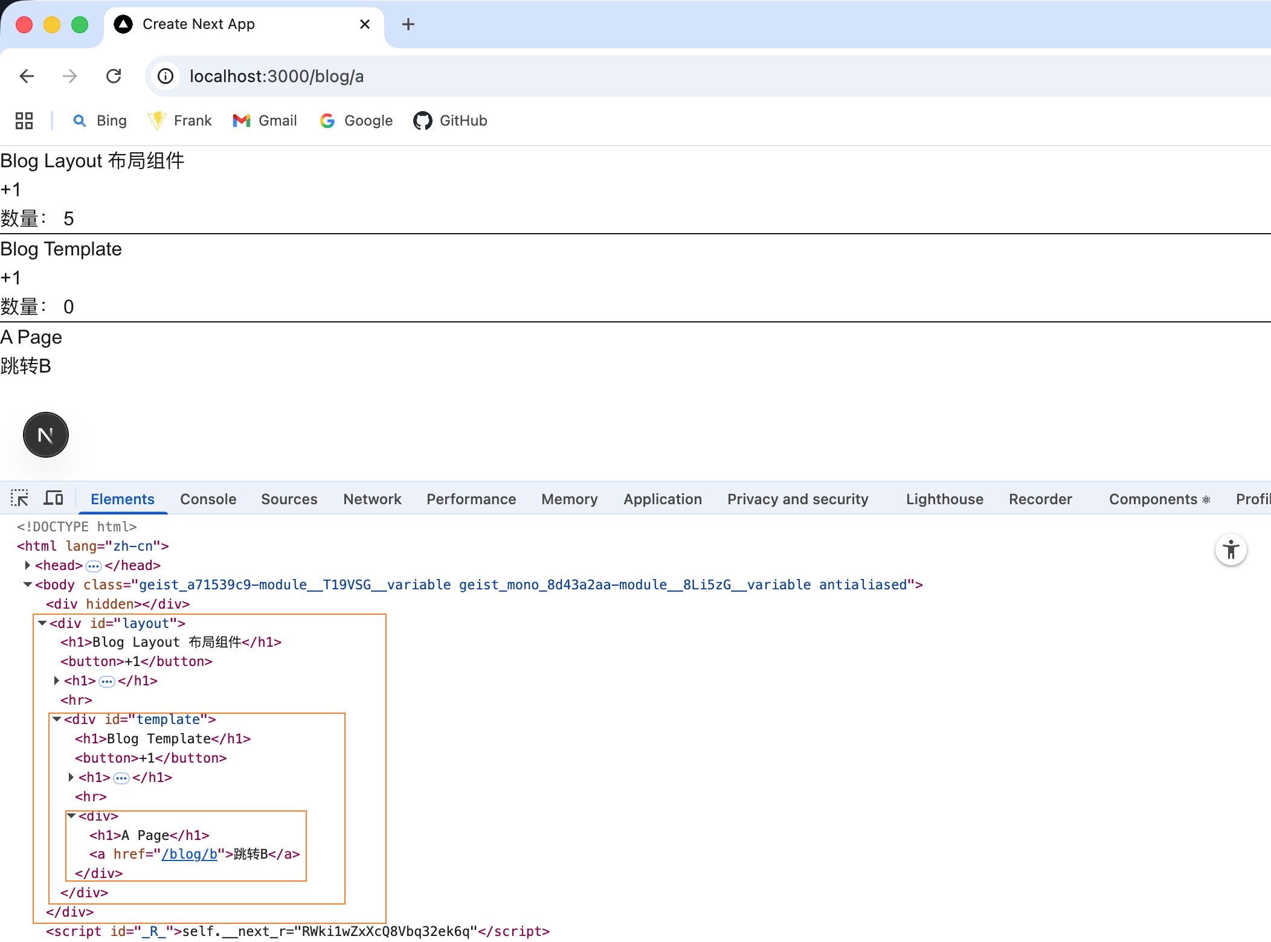This screenshot has height=942, width=1271.
Task: Open the GitHub bookmark
Action: coord(451,121)
